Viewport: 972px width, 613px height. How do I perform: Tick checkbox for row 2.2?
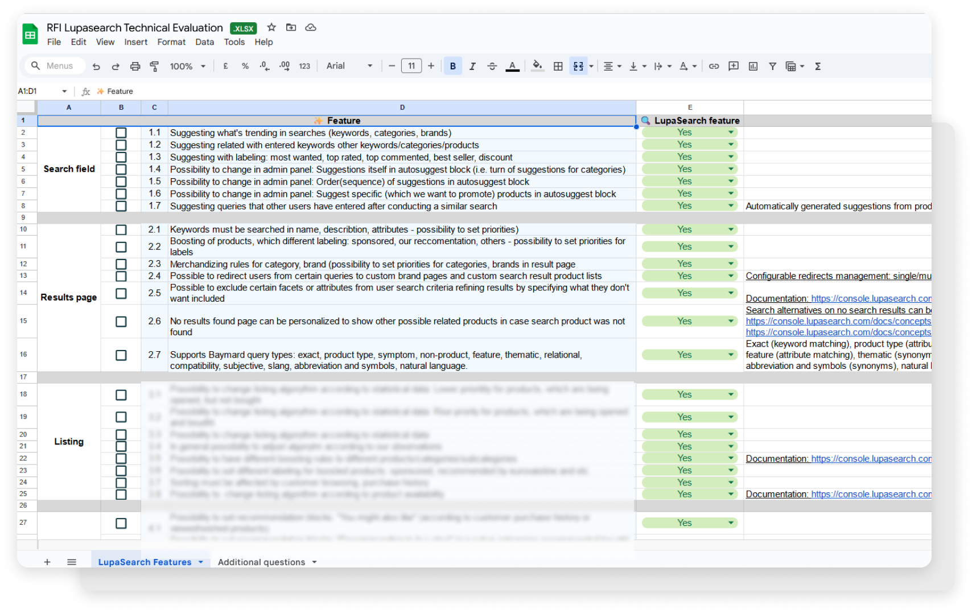(x=121, y=247)
